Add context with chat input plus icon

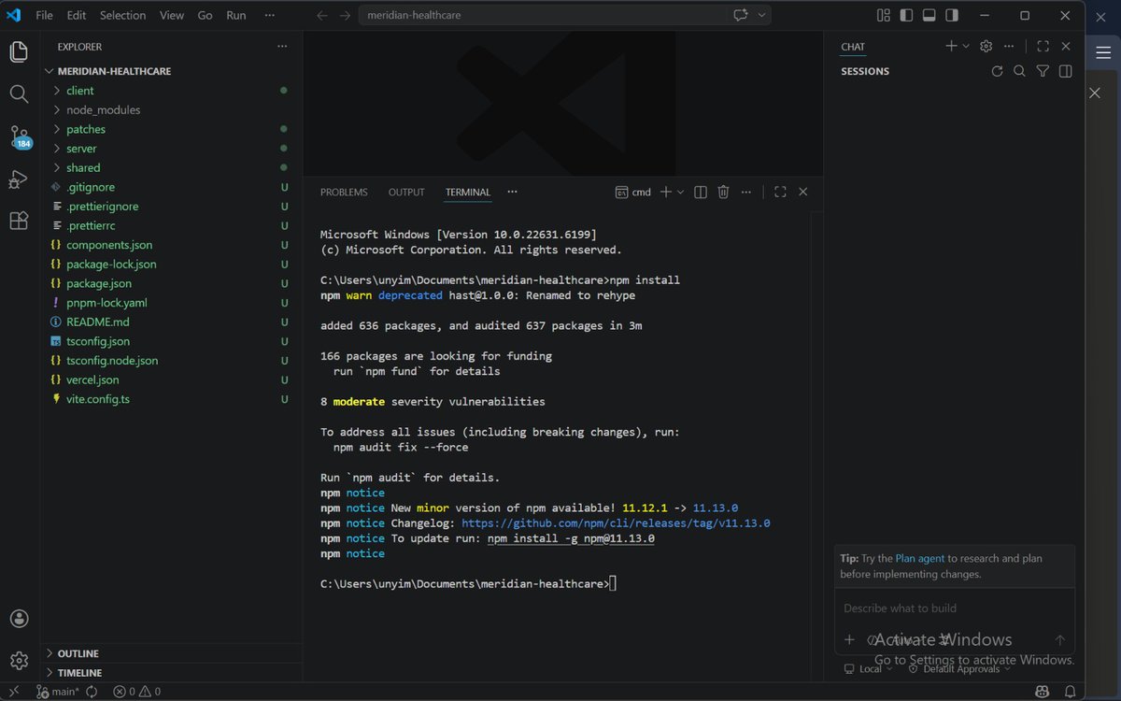(x=849, y=640)
